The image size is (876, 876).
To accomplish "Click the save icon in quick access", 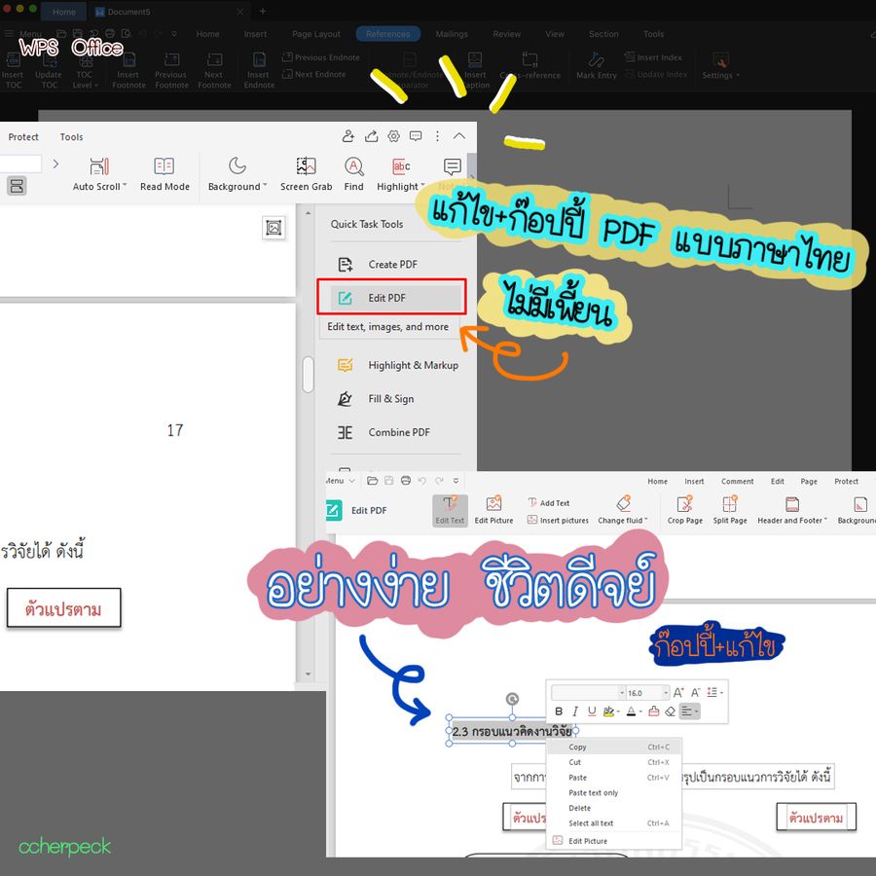I will coord(389,481).
